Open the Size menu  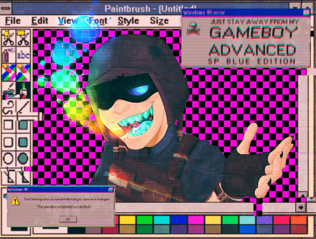click(x=159, y=21)
